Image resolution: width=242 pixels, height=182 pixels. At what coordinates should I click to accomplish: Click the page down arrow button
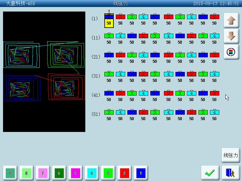(x=231, y=36)
